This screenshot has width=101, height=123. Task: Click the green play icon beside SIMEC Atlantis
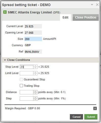5,12
